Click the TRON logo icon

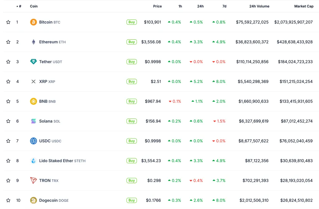coord(33,180)
